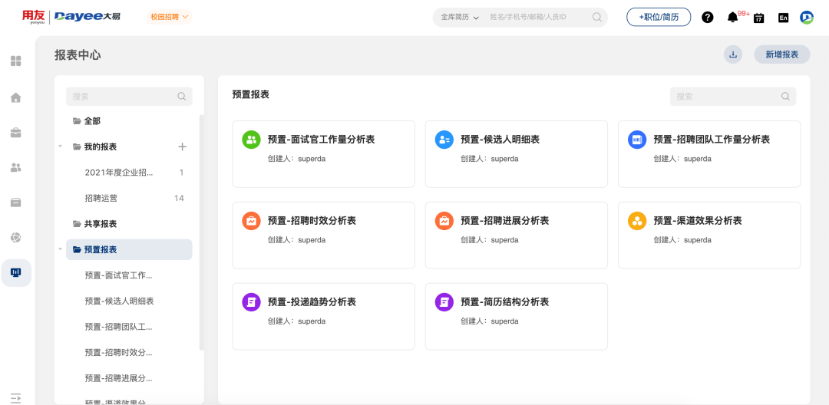Image resolution: width=829 pixels, height=405 pixels.
Task: Click the help question mark icon
Action: coord(708,17)
